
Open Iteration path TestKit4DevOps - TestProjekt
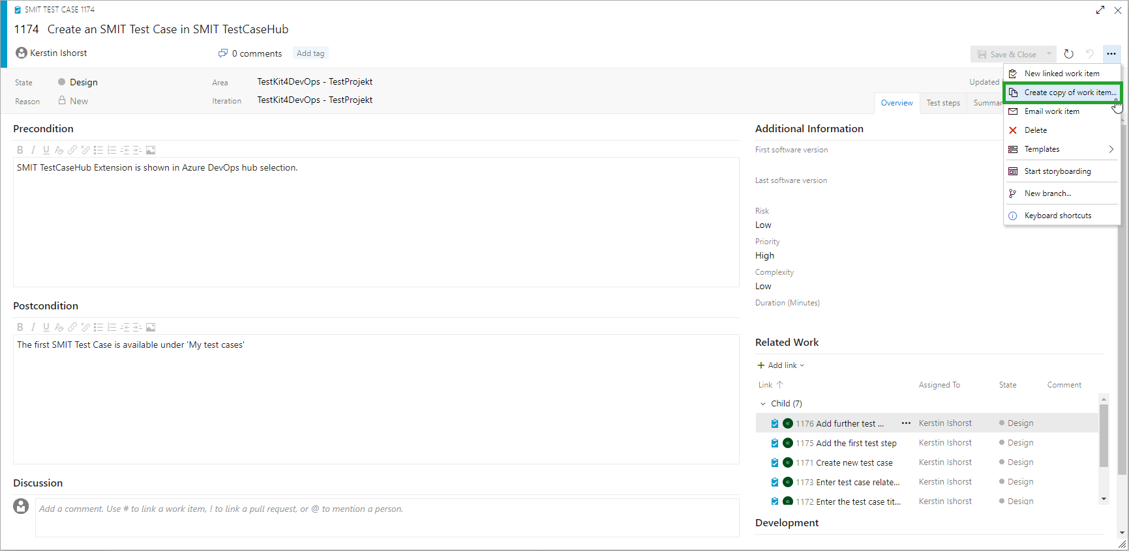(x=315, y=100)
